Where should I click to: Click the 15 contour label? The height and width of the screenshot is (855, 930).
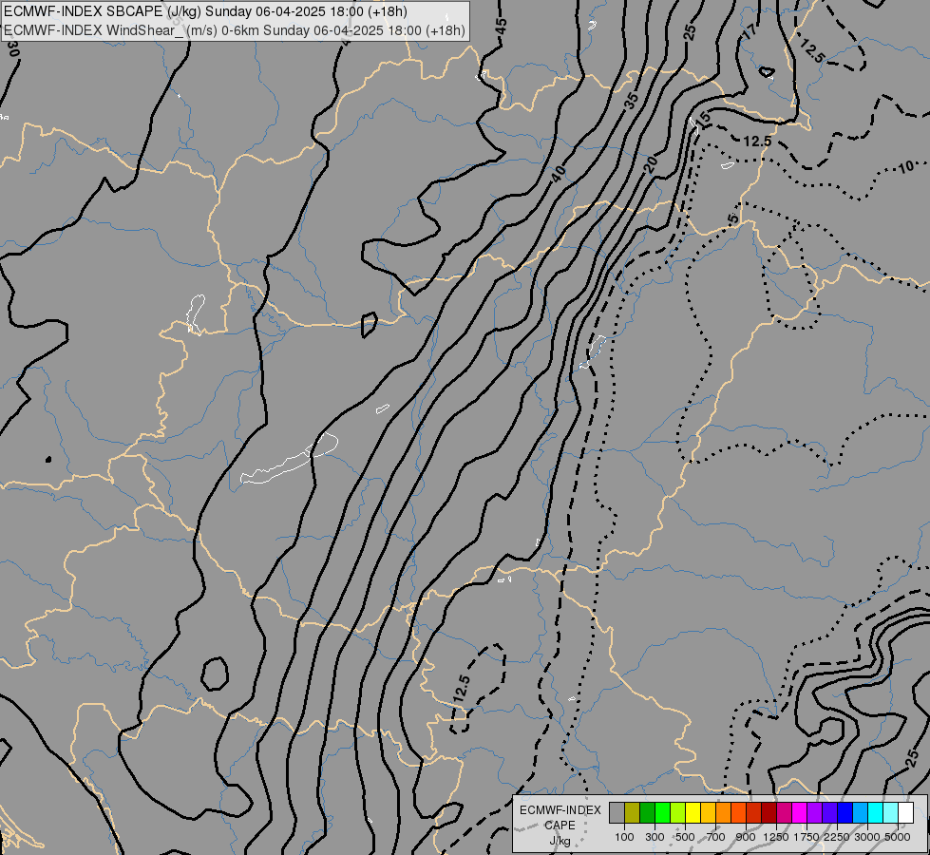[x=703, y=120]
